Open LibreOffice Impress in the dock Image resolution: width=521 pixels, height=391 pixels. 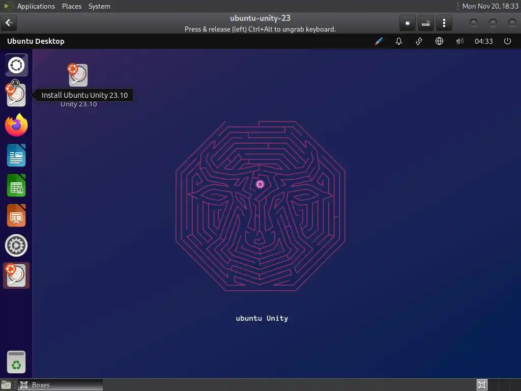(x=16, y=215)
